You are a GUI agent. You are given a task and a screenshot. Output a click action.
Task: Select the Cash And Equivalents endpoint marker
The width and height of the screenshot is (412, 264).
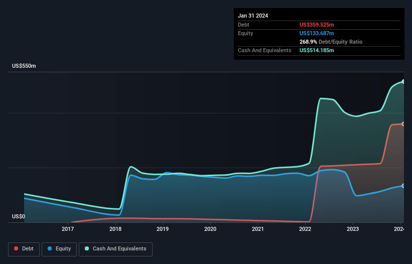point(403,82)
